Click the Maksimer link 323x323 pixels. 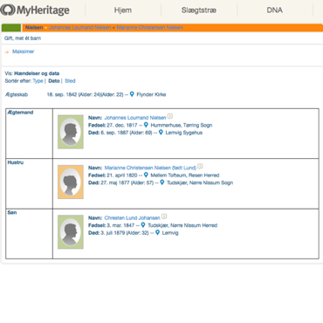(x=23, y=52)
